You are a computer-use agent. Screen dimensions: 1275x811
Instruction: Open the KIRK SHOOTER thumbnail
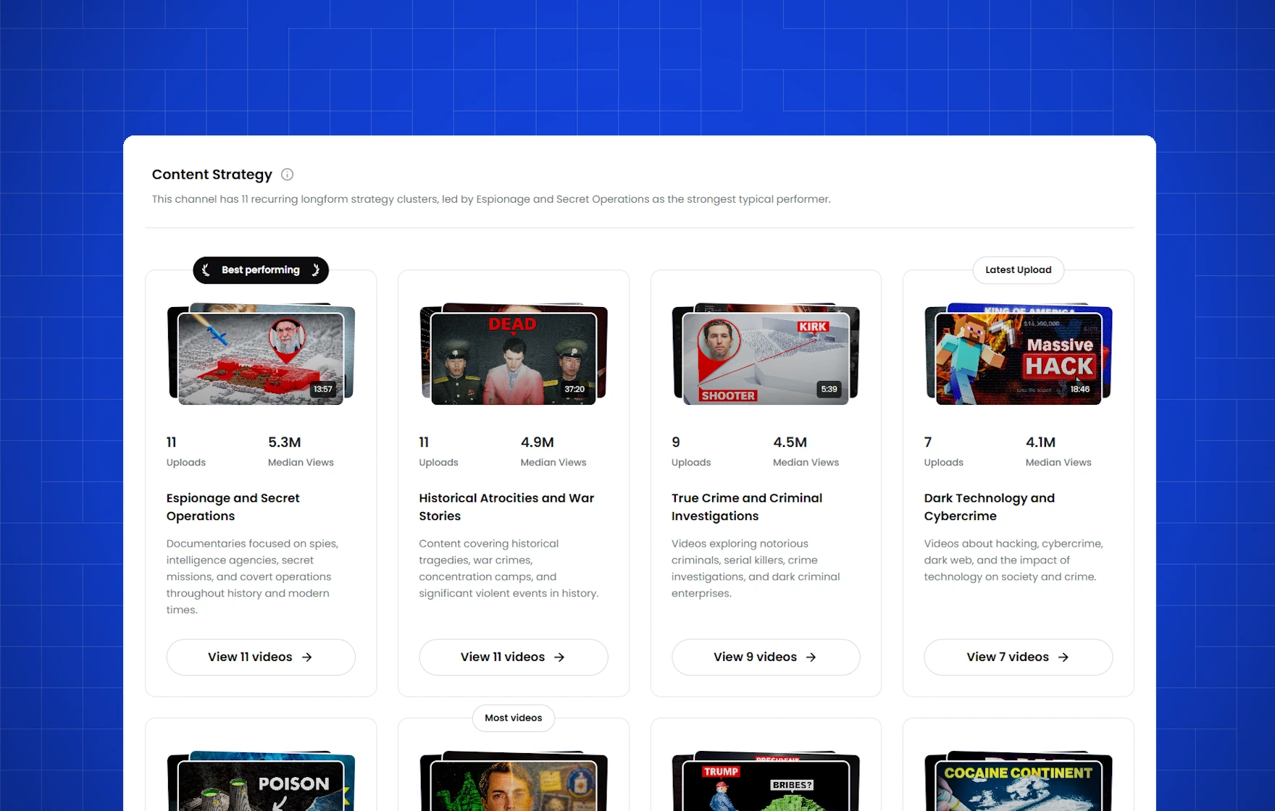tap(766, 358)
